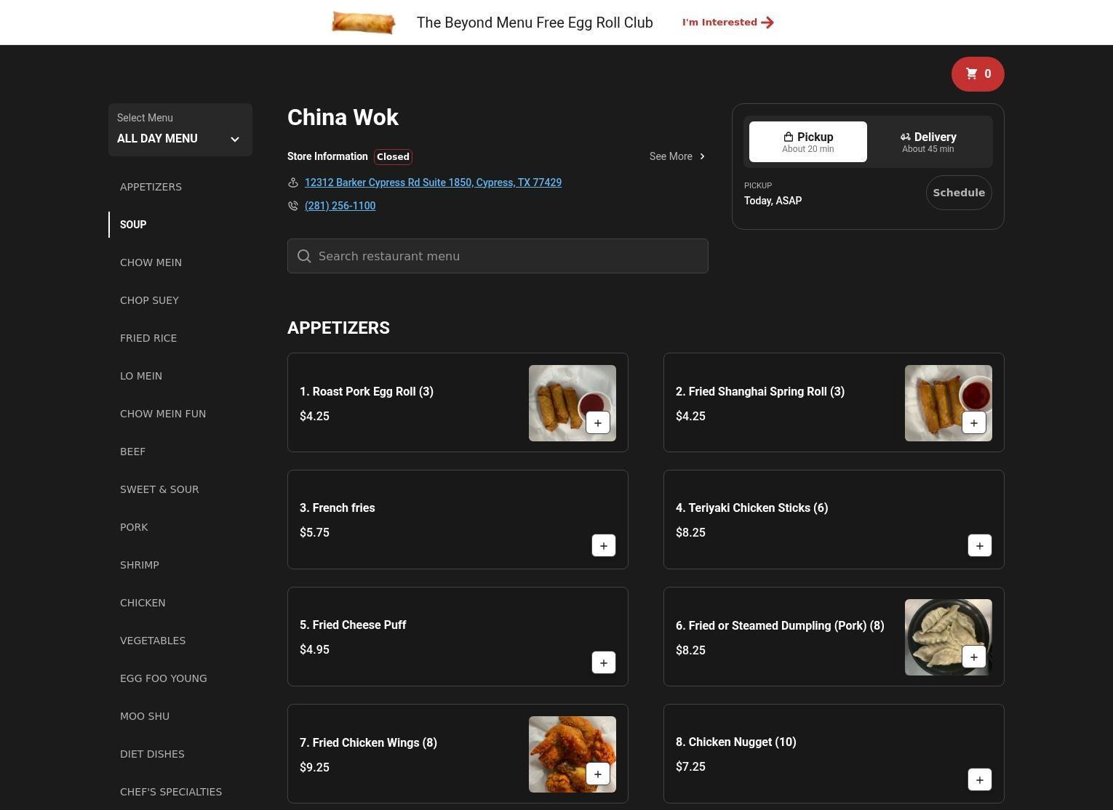This screenshot has height=810, width=1113.
Task: Focus the Search restaurant menu field
Action: [x=498, y=256]
